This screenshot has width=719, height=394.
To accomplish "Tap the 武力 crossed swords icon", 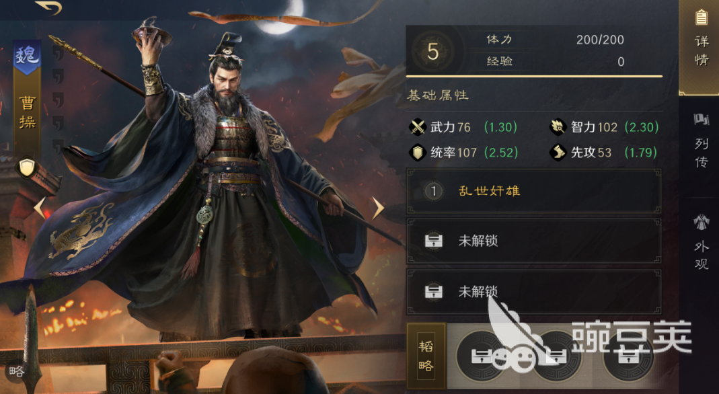I will [x=418, y=127].
